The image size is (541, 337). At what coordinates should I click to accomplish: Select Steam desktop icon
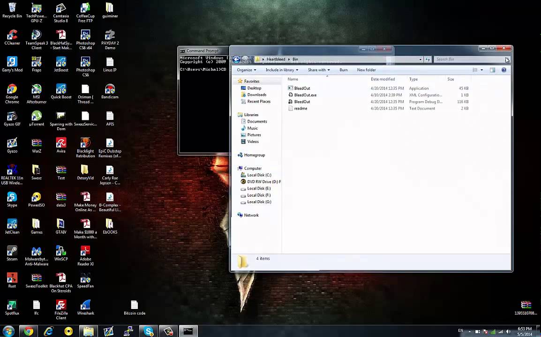pos(12,254)
